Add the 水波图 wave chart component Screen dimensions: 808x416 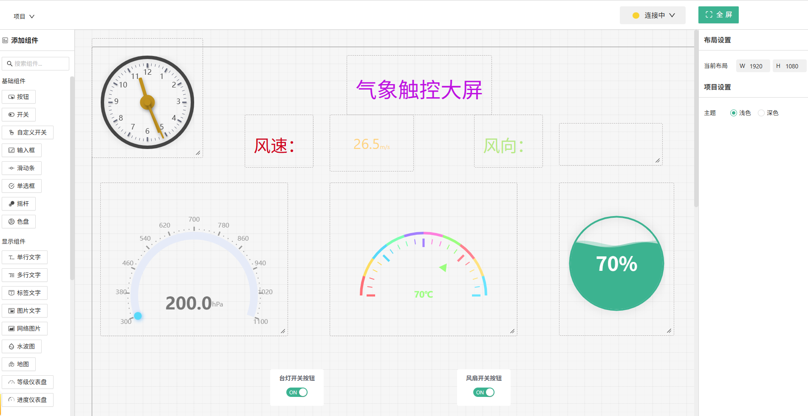pos(22,346)
